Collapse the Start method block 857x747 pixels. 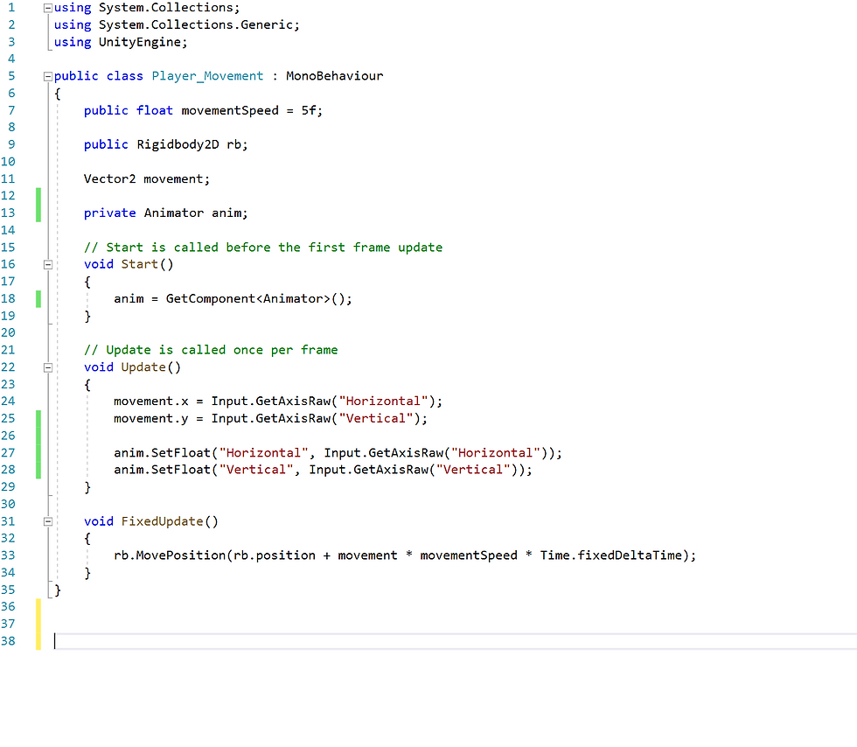[47, 265]
